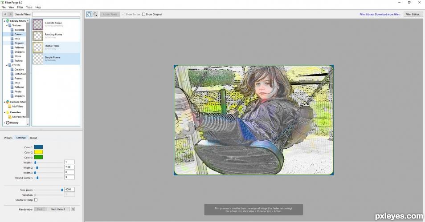Select the hand pan tool
This screenshot has height=222, width=425.
pos(89,14)
